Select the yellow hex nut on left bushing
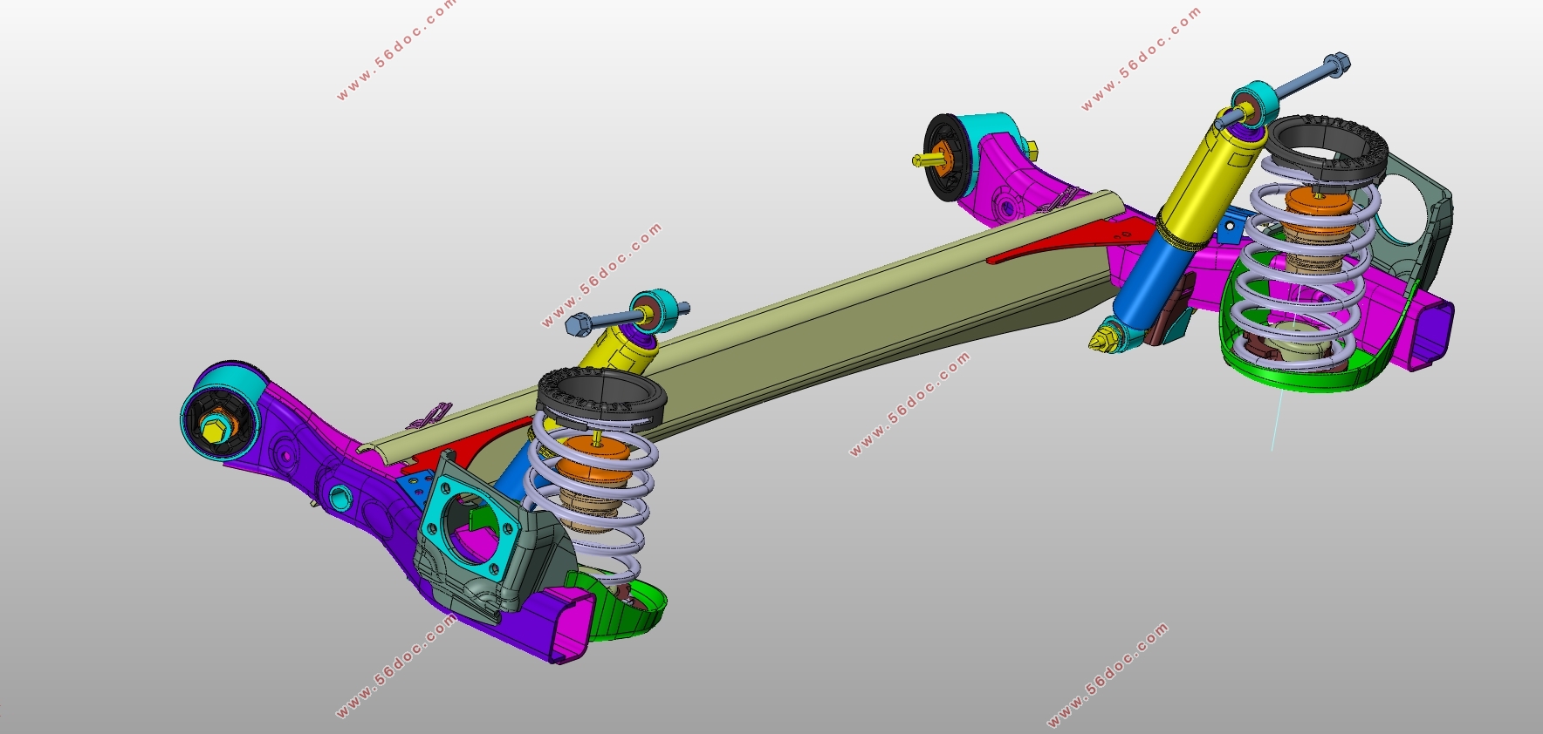Viewport: 1543px width, 734px height. [215, 429]
